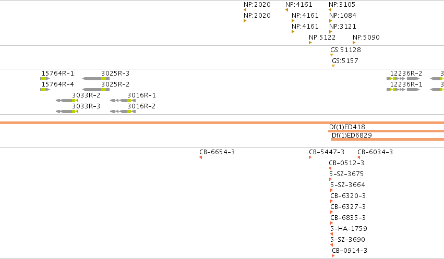
Task: Click the 5-SZ-3690 label
Action: click(x=347, y=240)
